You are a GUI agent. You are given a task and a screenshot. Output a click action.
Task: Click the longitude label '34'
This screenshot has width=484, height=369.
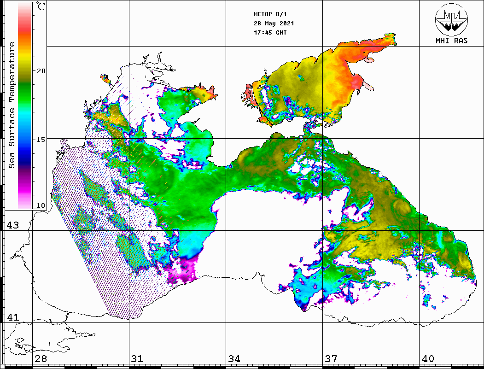coord(234,359)
